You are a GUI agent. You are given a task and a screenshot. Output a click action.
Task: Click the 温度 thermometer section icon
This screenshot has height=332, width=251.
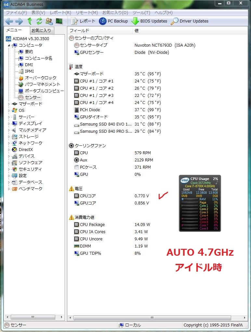click(71, 67)
